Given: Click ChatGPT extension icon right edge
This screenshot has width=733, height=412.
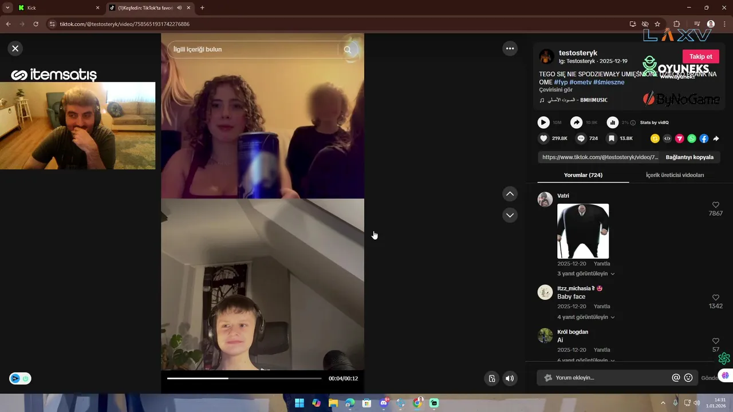Looking at the screenshot, I should tap(724, 358).
